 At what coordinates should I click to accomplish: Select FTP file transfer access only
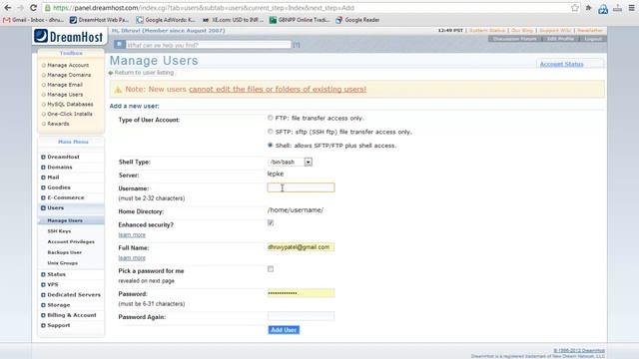point(271,118)
